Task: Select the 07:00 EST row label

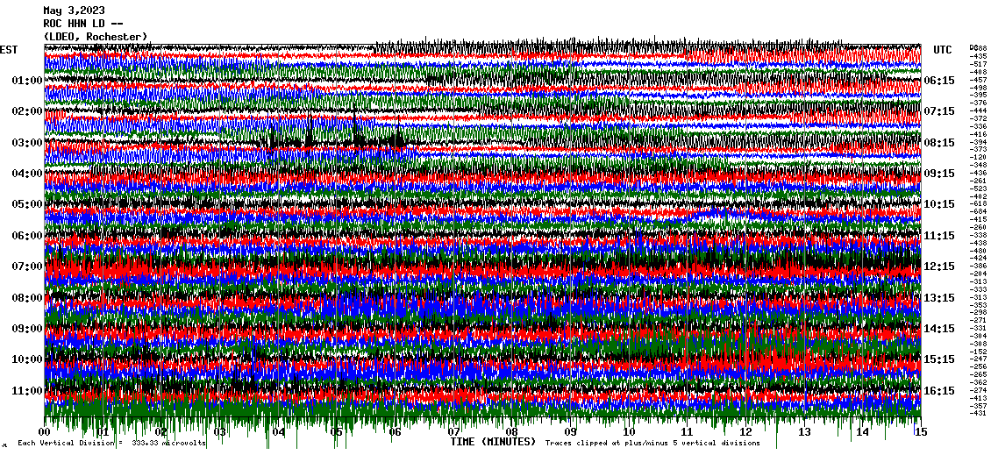Action: click(28, 267)
